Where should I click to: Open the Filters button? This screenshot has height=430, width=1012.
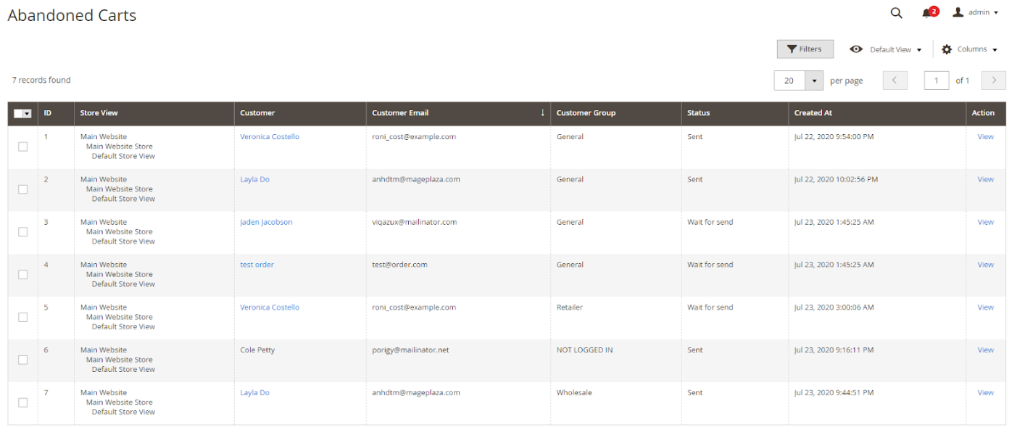[805, 49]
